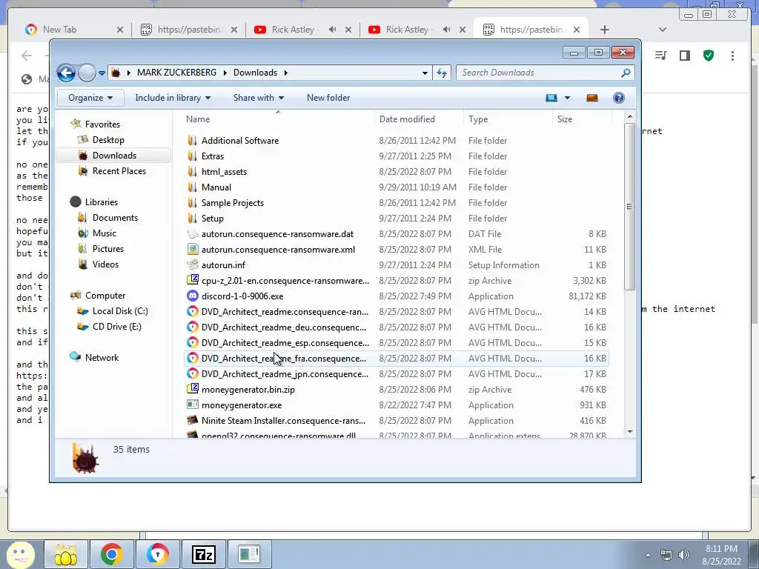Select the Sample Projects folder
Viewport: 759px width, 569px height.
232,203
